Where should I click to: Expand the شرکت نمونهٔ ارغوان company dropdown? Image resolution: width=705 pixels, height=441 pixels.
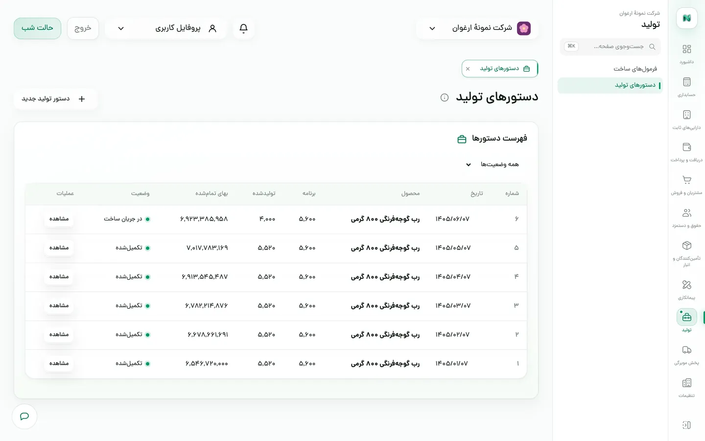[x=477, y=28]
